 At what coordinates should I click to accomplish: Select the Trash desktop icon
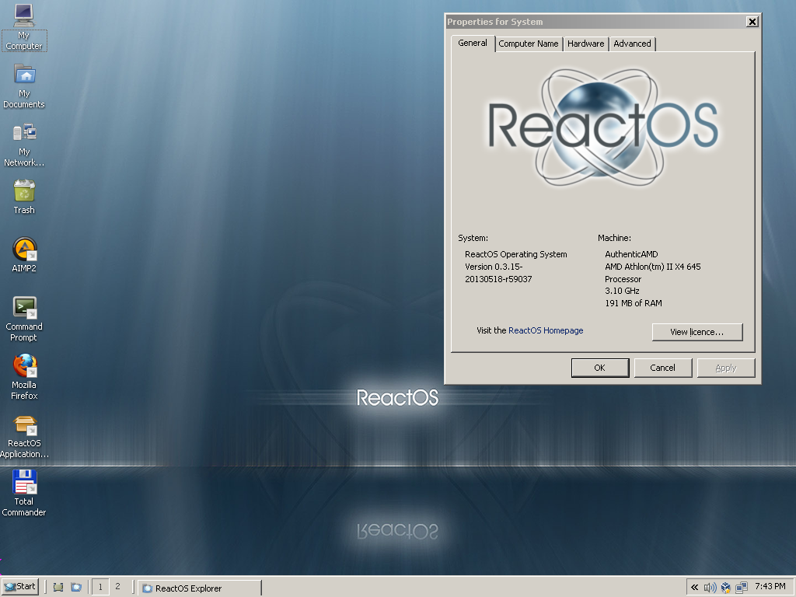[x=24, y=197]
